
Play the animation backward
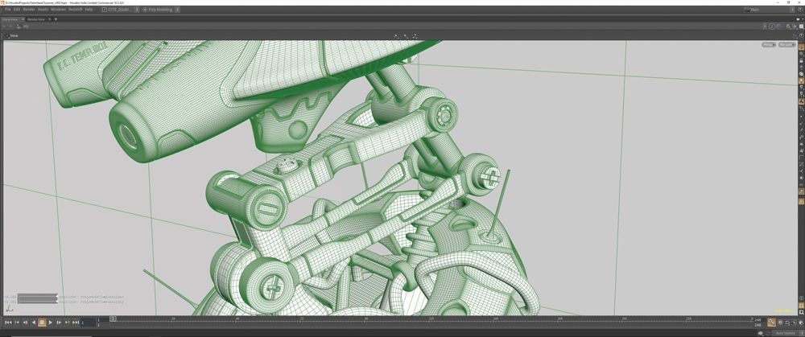pyautogui.click(x=34, y=323)
